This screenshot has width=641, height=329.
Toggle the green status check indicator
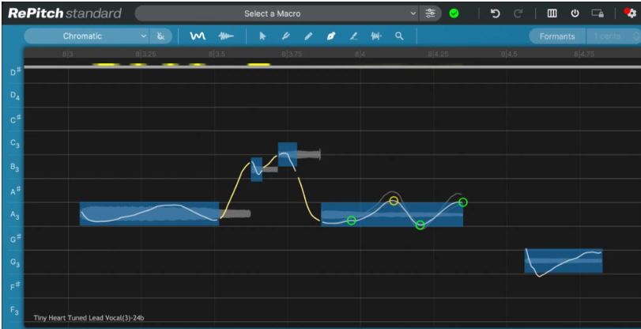tap(454, 13)
